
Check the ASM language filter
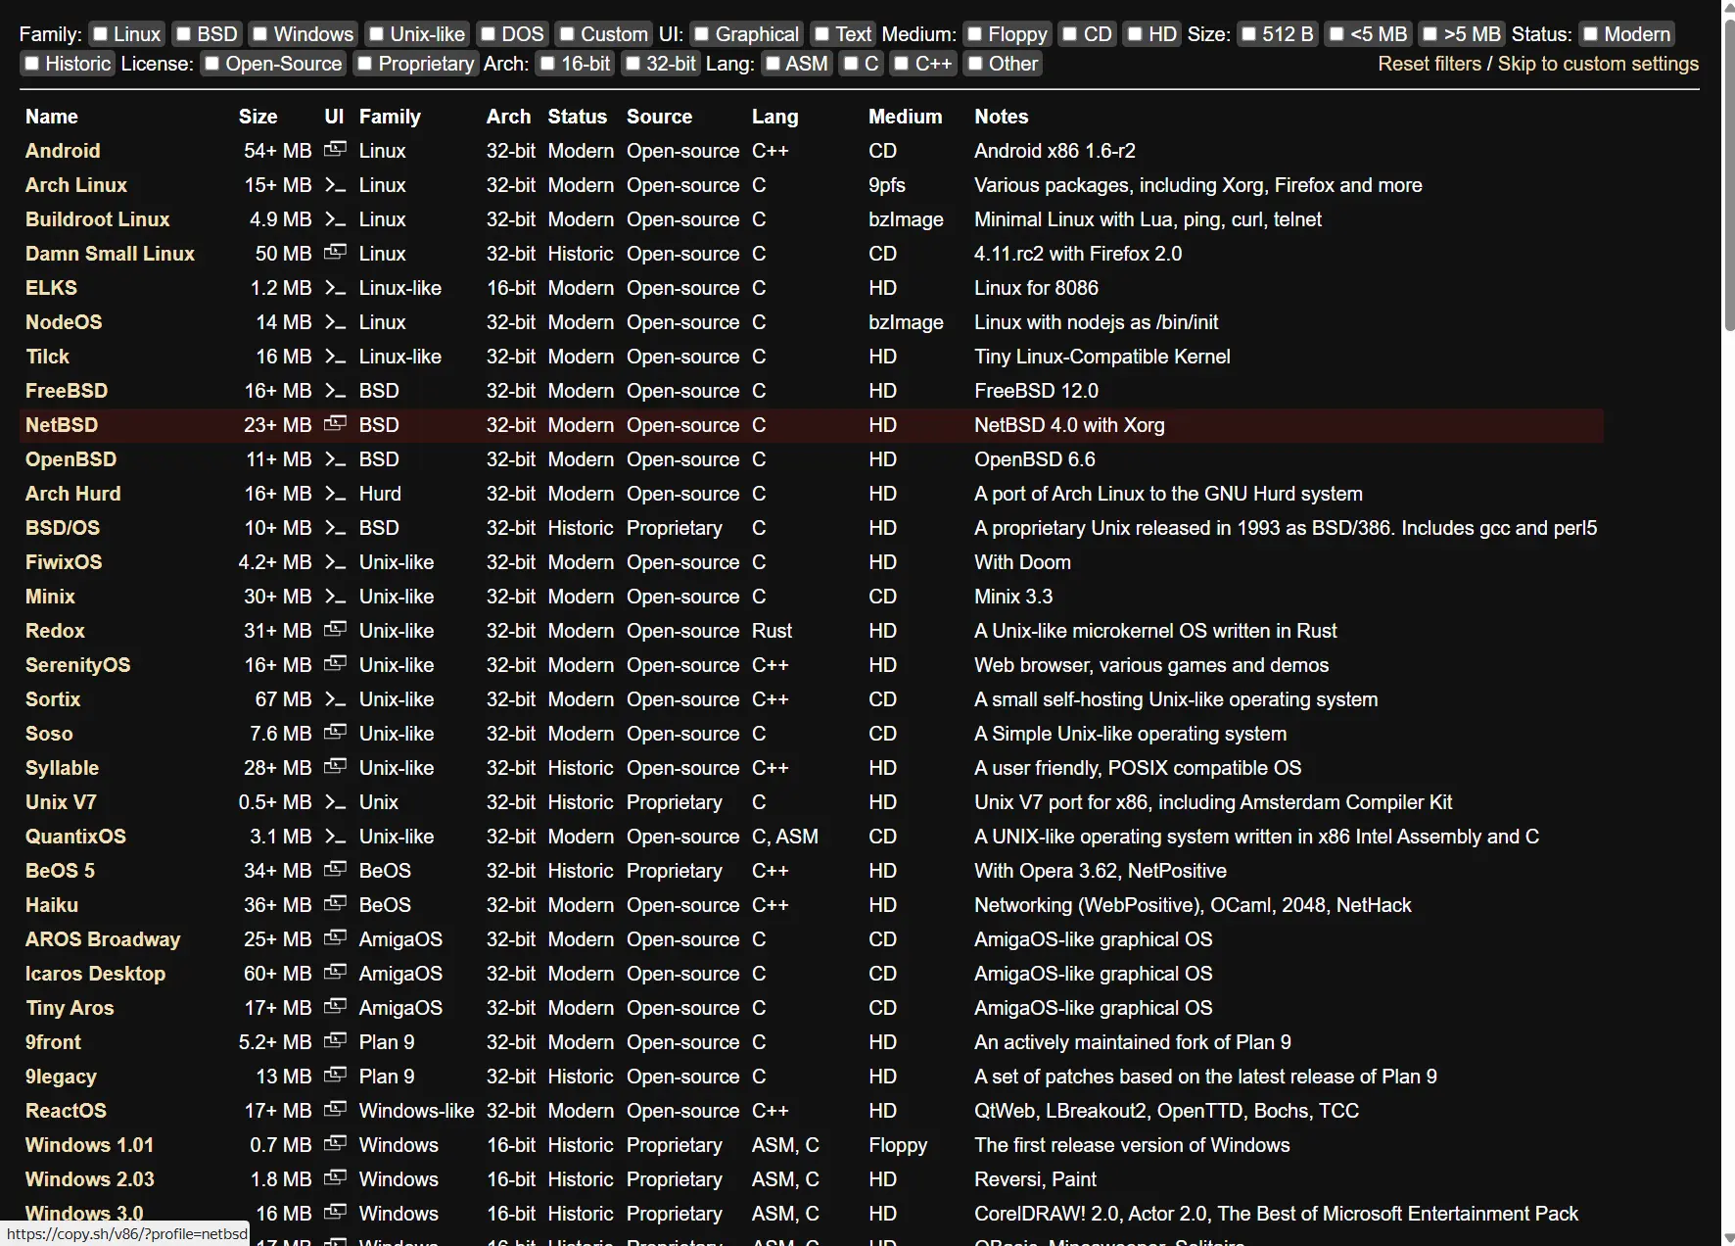(x=773, y=64)
